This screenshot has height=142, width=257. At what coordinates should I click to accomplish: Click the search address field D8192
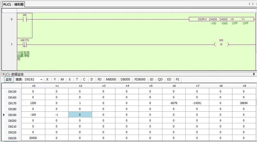pos(32,79)
